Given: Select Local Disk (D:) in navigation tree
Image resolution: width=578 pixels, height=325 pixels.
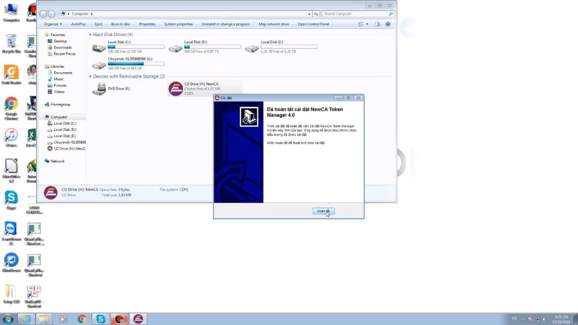Looking at the screenshot, I should tap(65, 129).
